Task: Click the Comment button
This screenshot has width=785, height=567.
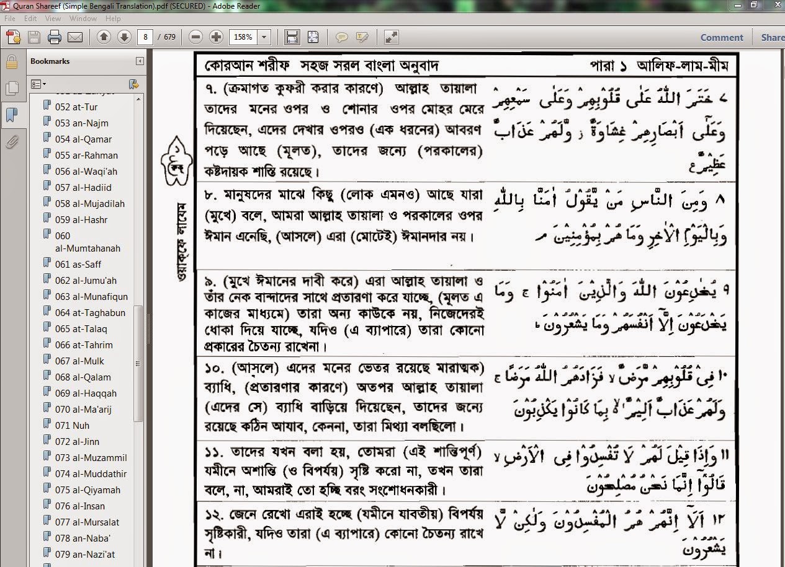Action: 721,37
